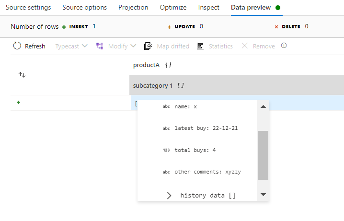The width and height of the screenshot is (344, 221).
Task: Click the array brackets icon beside subcategory 1
Action: click(x=180, y=85)
